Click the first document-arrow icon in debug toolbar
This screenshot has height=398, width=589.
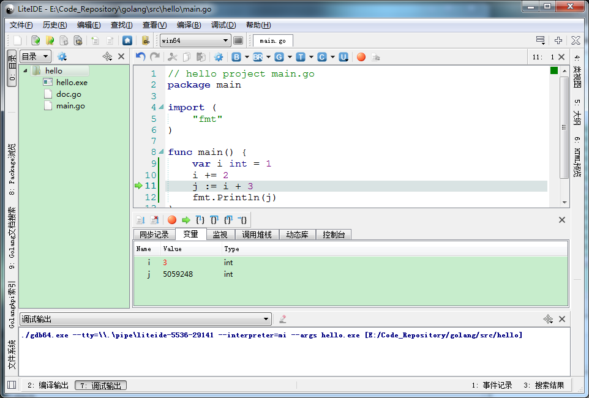140,220
